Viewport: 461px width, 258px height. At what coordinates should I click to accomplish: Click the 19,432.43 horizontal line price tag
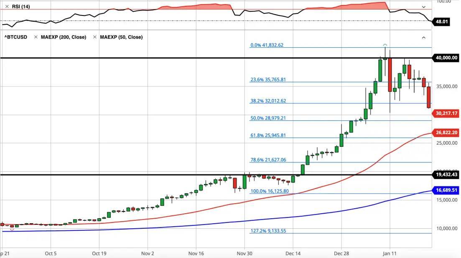(446, 174)
